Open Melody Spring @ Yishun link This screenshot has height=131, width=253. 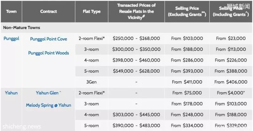click(49, 105)
